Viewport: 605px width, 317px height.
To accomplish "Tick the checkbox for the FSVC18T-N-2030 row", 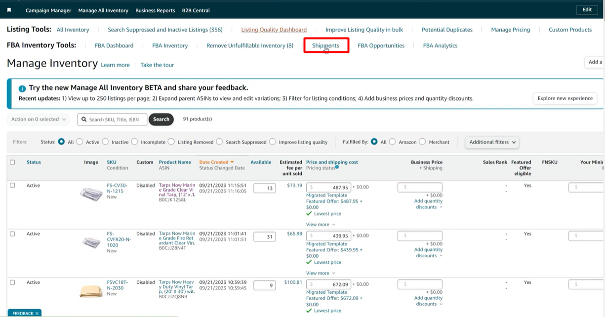I will pyautogui.click(x=12, y=282).
